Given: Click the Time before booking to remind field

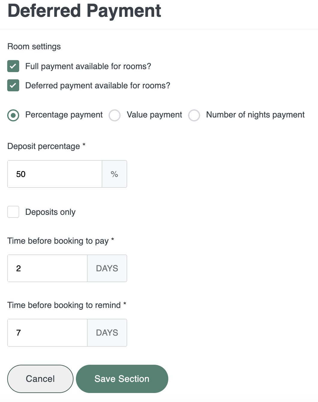Looking at the screenshot, I should (47, 333).
